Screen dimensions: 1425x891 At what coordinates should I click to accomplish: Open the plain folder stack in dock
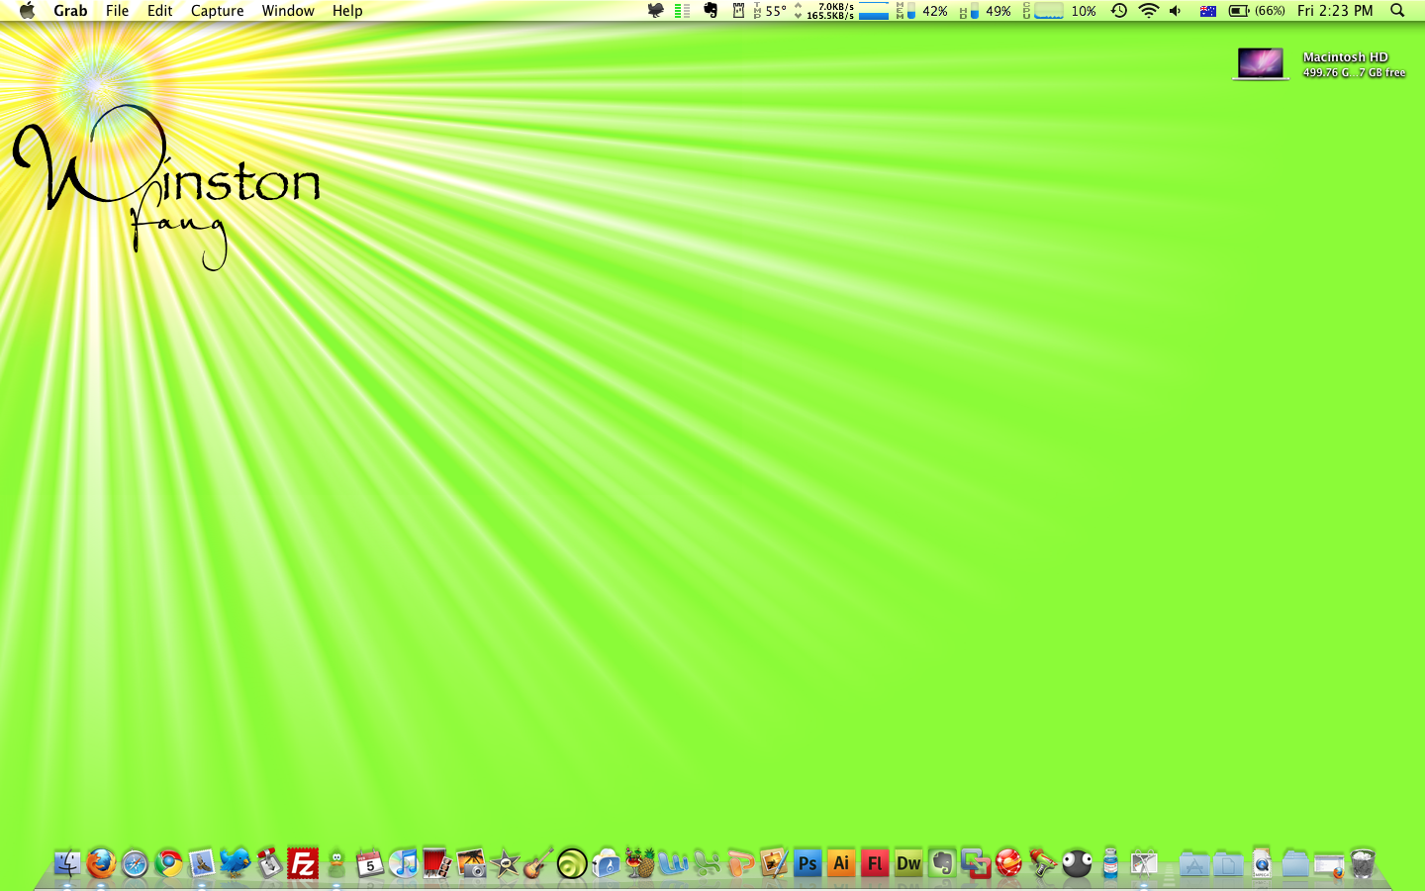click(x=1295, y=863)
